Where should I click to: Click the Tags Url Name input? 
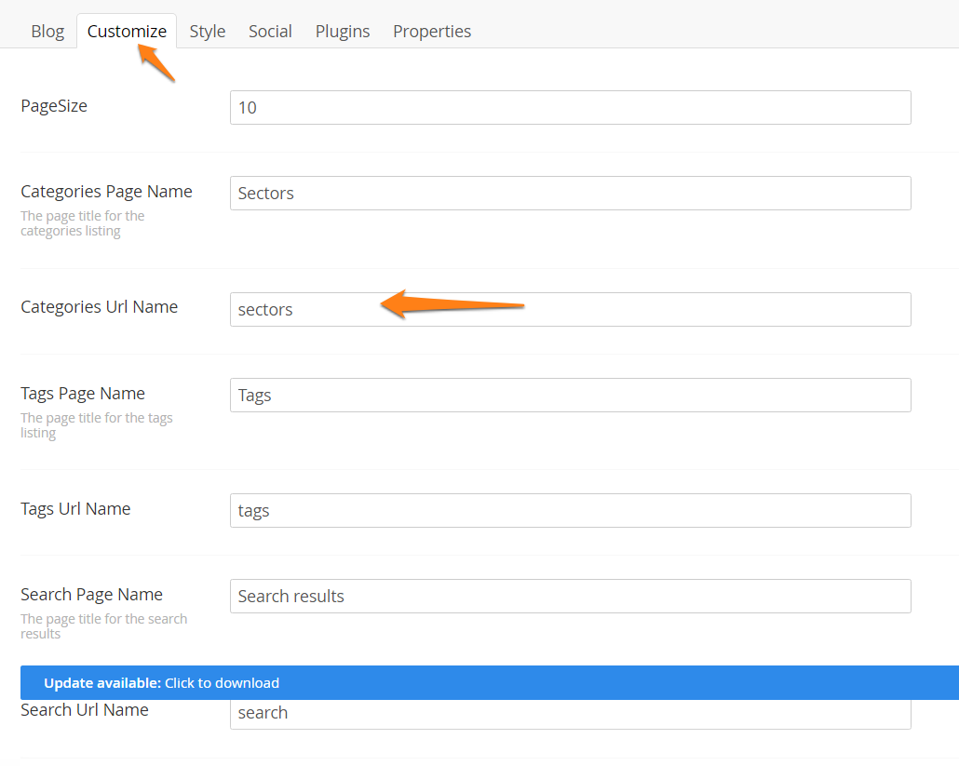[570, 510]
